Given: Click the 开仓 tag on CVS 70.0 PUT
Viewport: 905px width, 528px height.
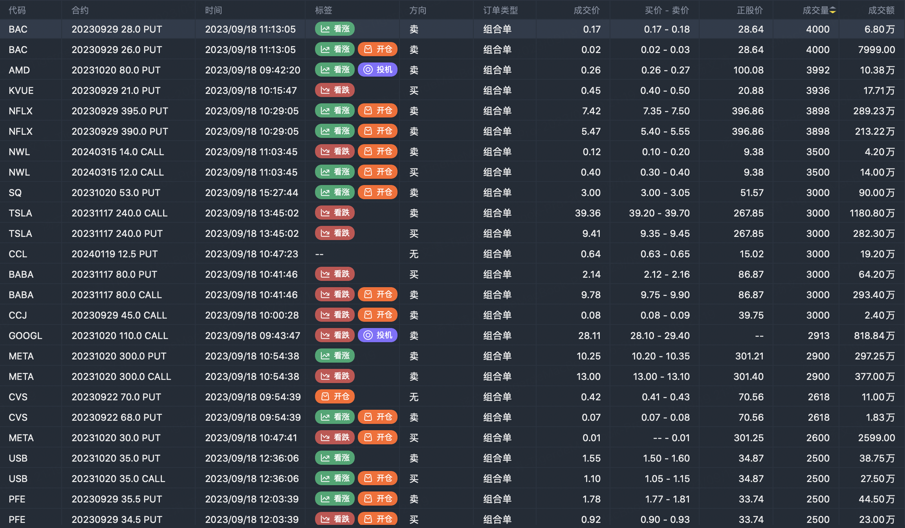Looking at the screenshot, I should coord(335,397).
